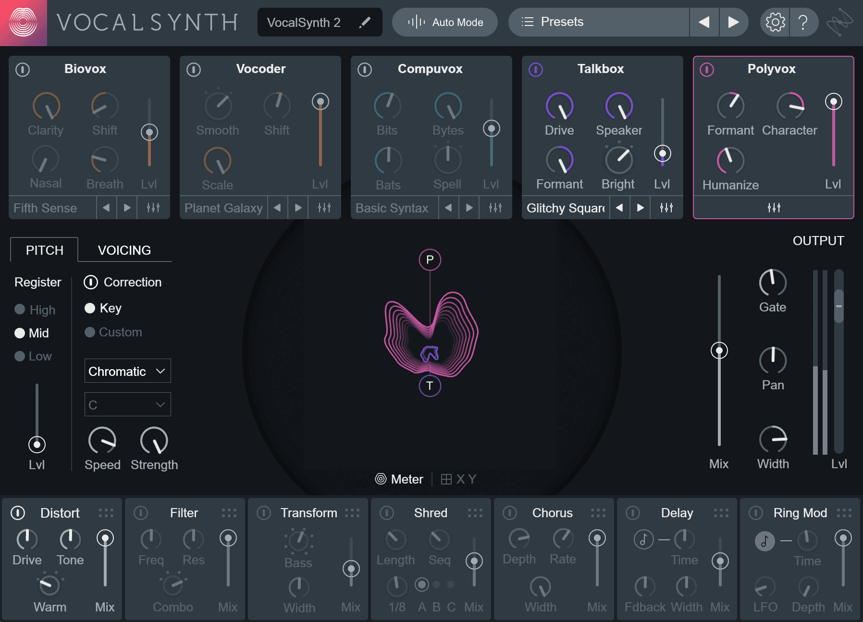The width and height of the screenshot is (863, 622).
Task: Click the iZotope VocalSynth logo icon
Action: [x=23, y=23]
